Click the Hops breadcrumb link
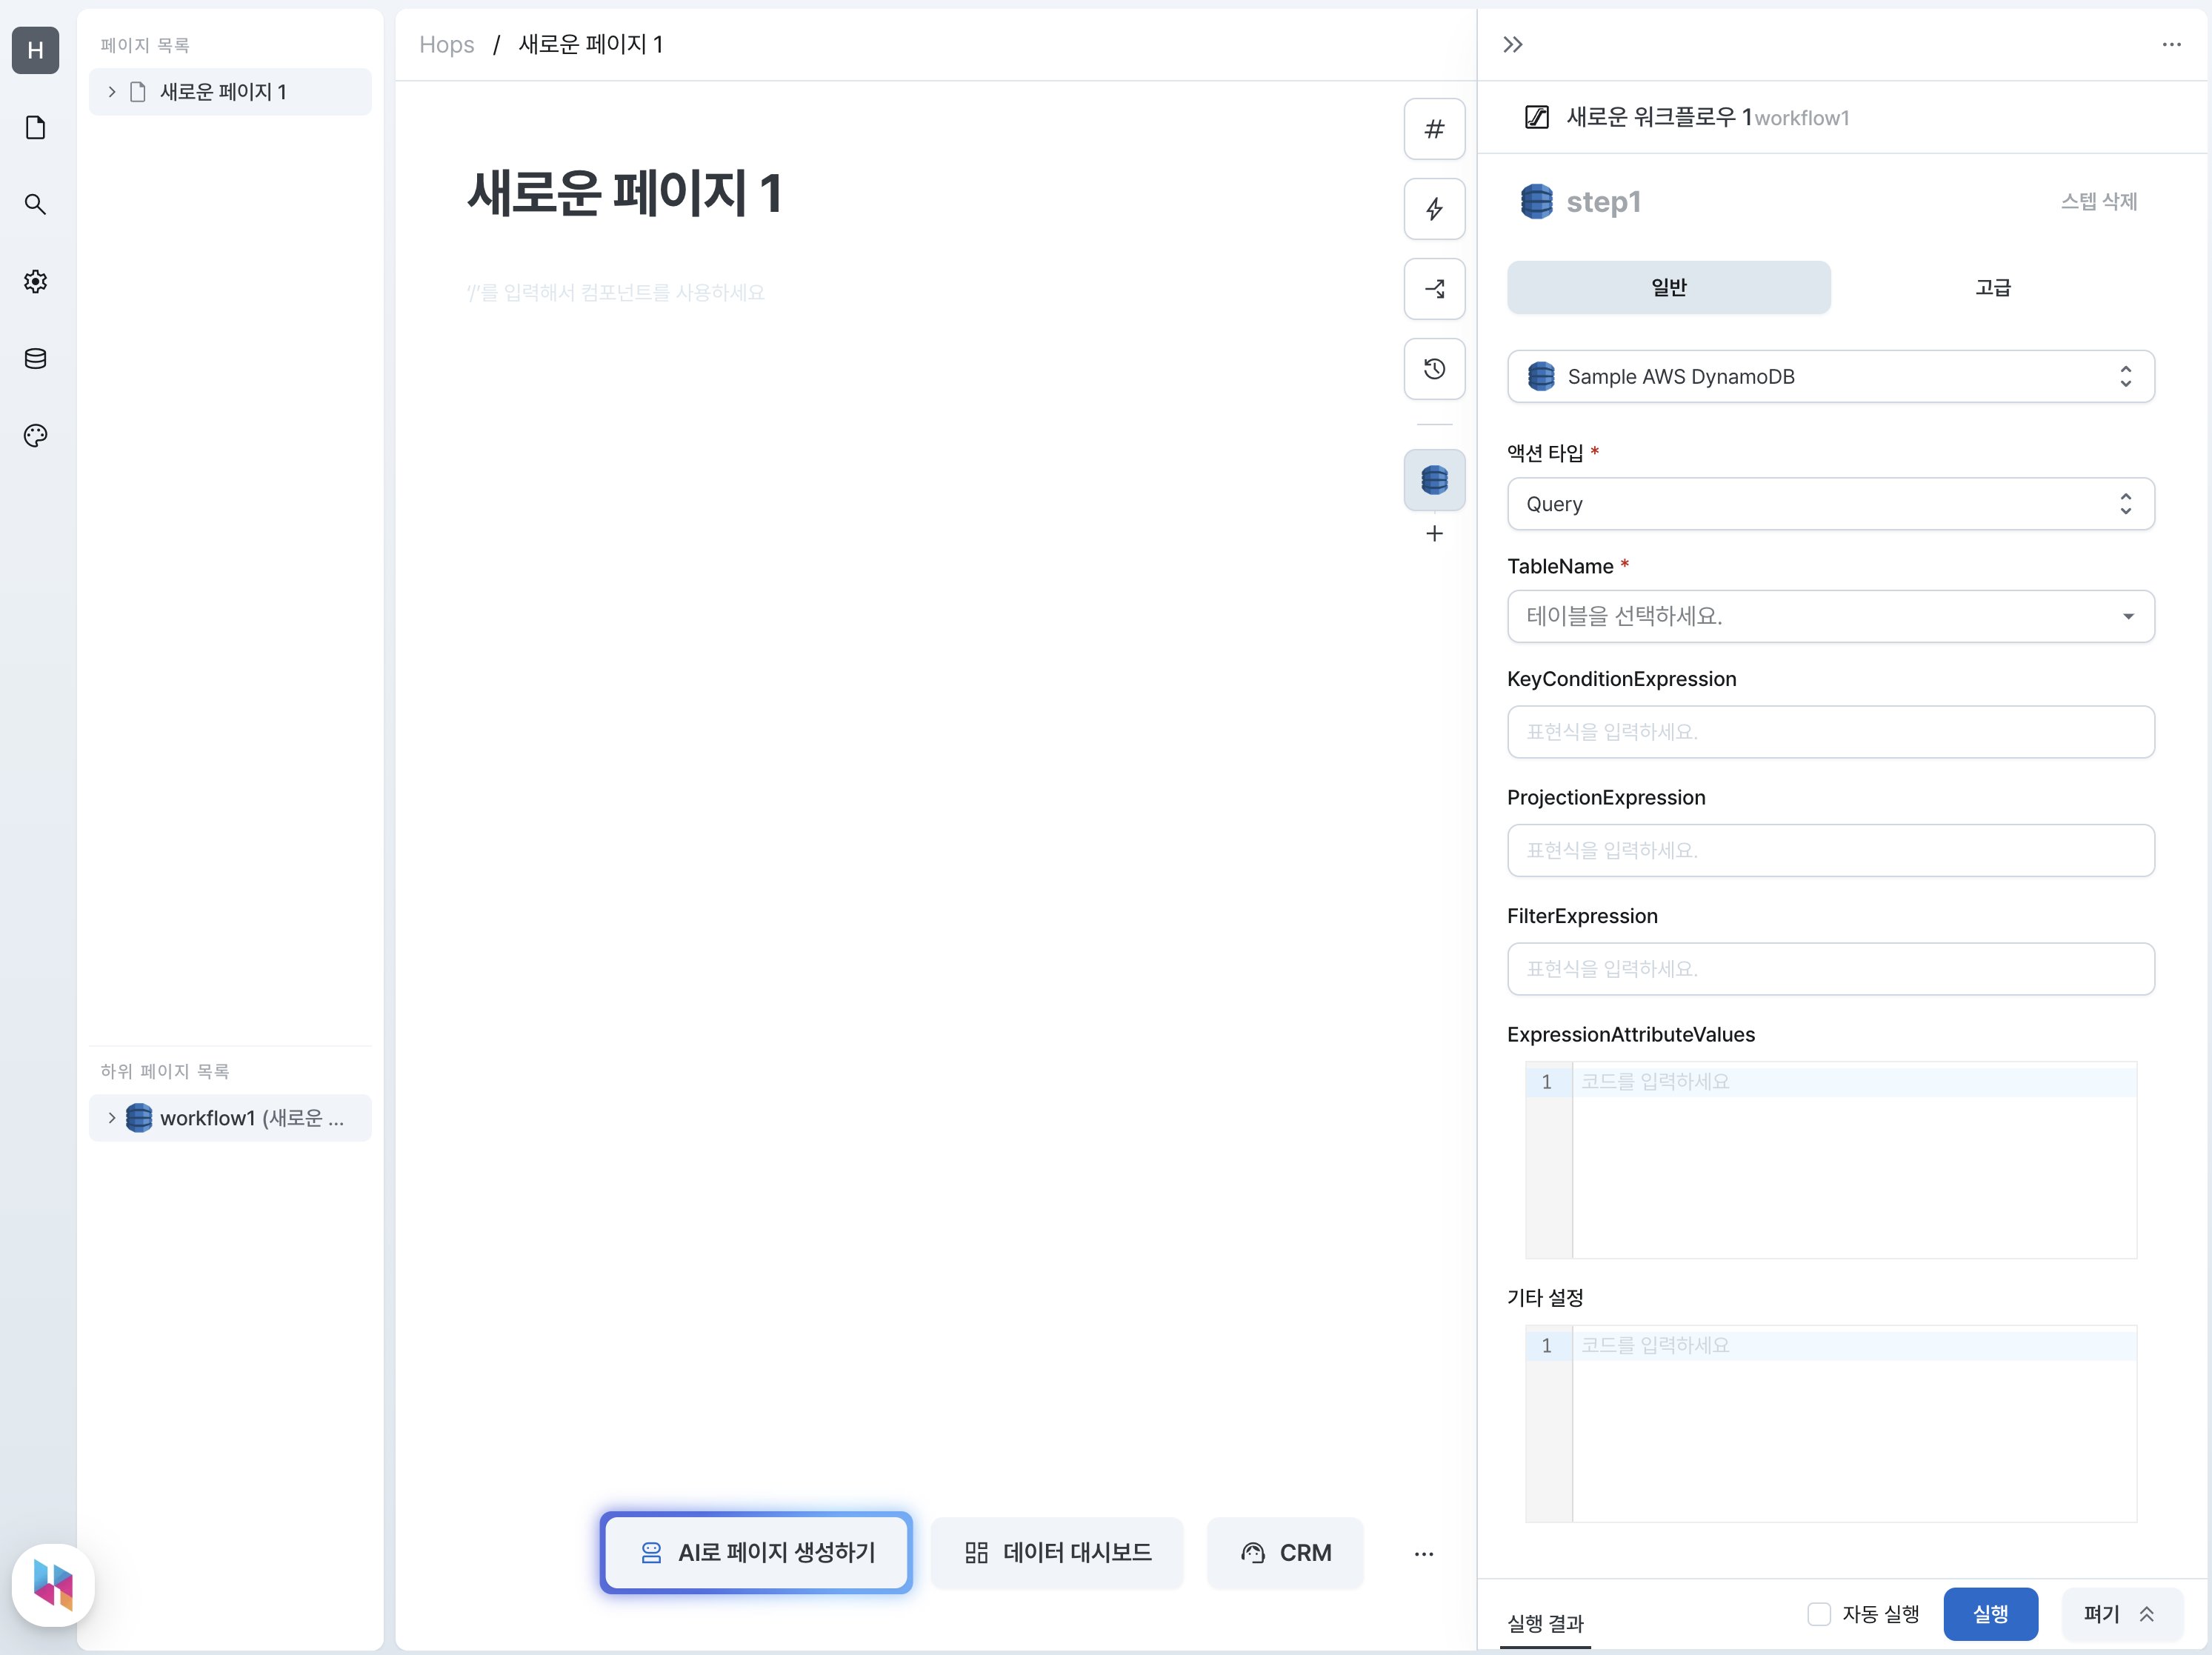Viewport: 2212px width, 1655px height. [x=446, y=44]
